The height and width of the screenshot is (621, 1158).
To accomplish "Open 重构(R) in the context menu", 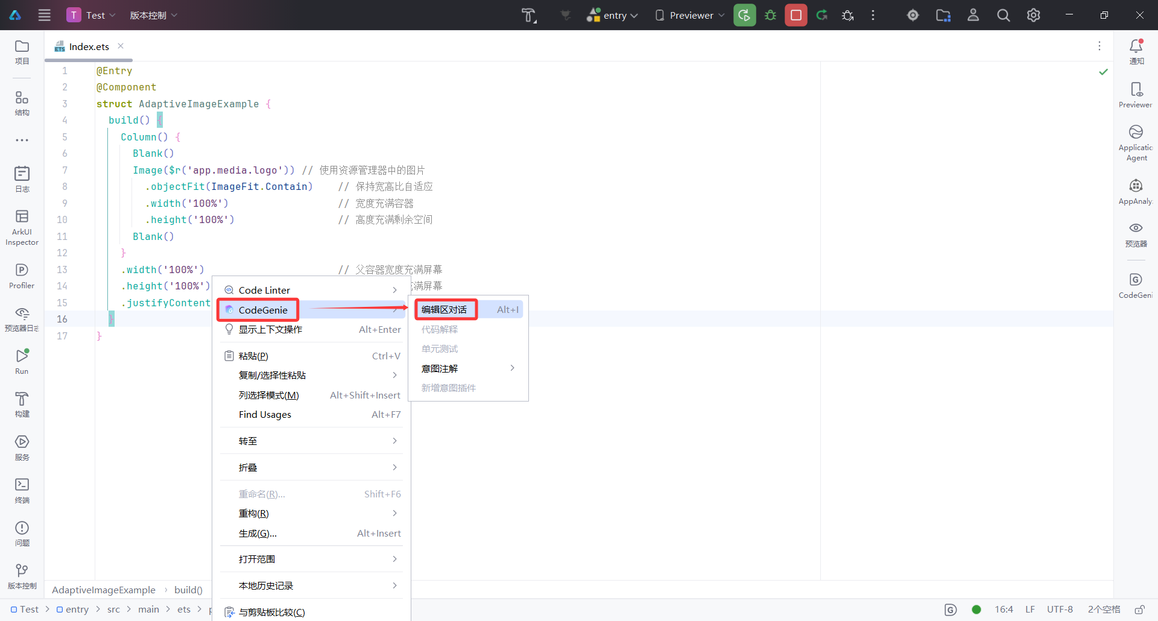I will tap(311, 513).
